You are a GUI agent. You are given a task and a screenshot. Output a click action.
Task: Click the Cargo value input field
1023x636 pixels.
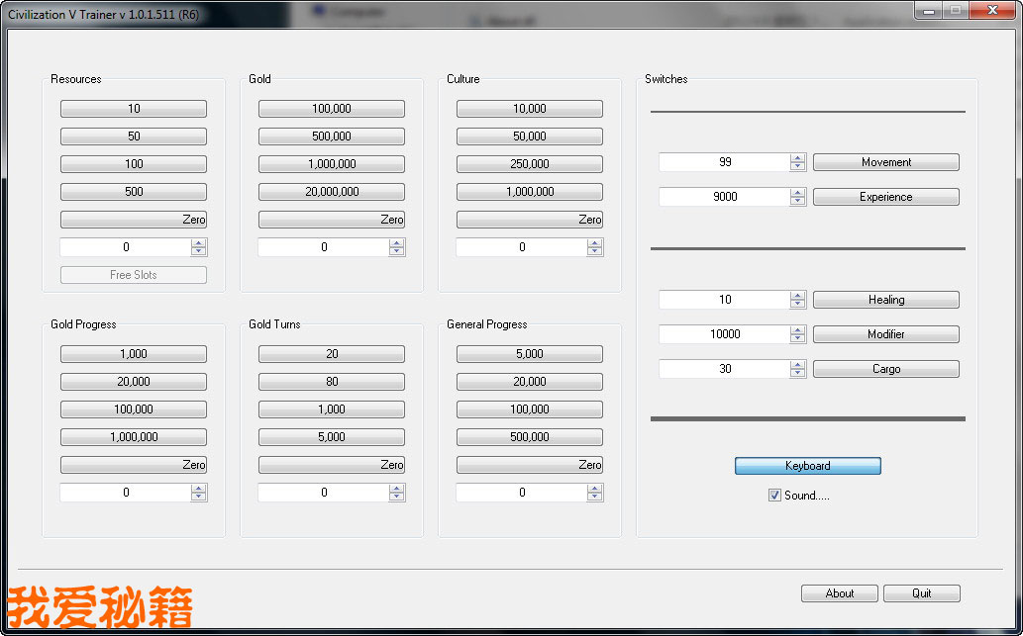(724, 369)
